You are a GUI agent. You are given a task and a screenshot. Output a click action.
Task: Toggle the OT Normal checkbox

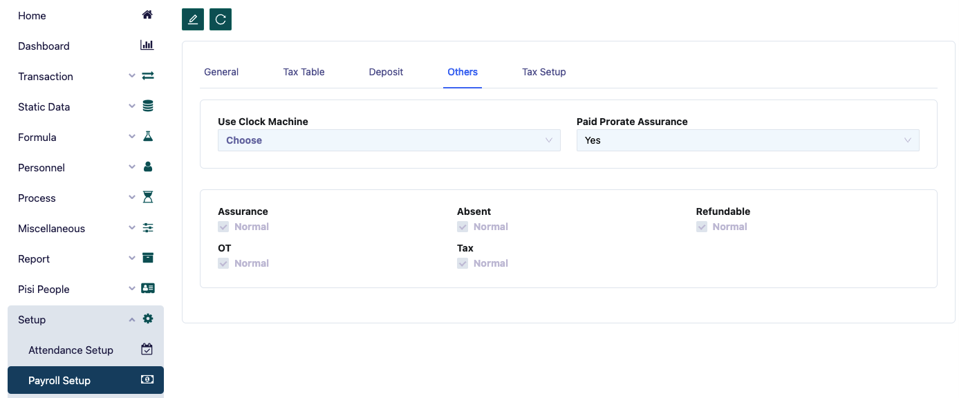coord(223,263)
